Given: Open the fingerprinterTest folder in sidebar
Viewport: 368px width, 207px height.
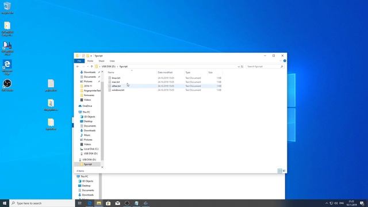Looking at the screenshot, I should [92, 91].
